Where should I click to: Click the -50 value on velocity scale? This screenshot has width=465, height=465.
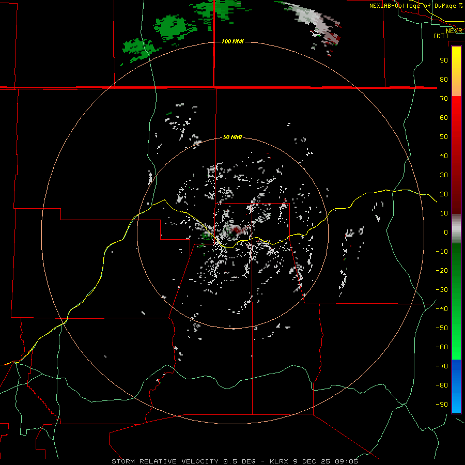click(x=442, y=328)
